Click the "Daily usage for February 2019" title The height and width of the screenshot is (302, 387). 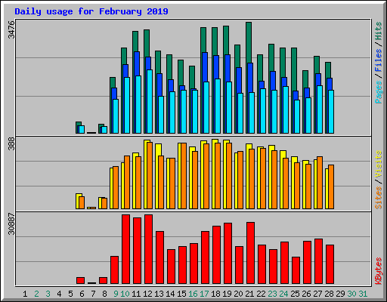(91, 11)
